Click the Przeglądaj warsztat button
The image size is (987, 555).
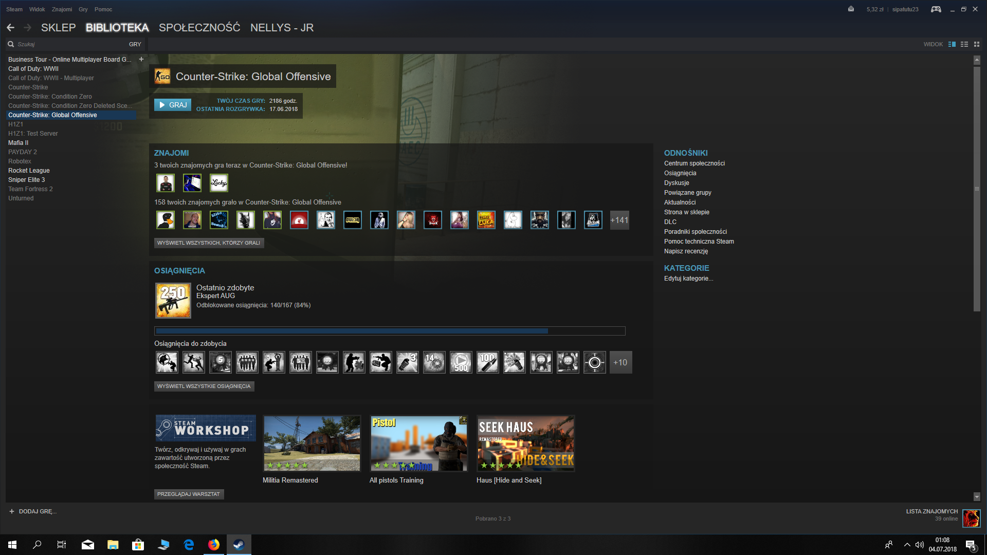point(189,494)
